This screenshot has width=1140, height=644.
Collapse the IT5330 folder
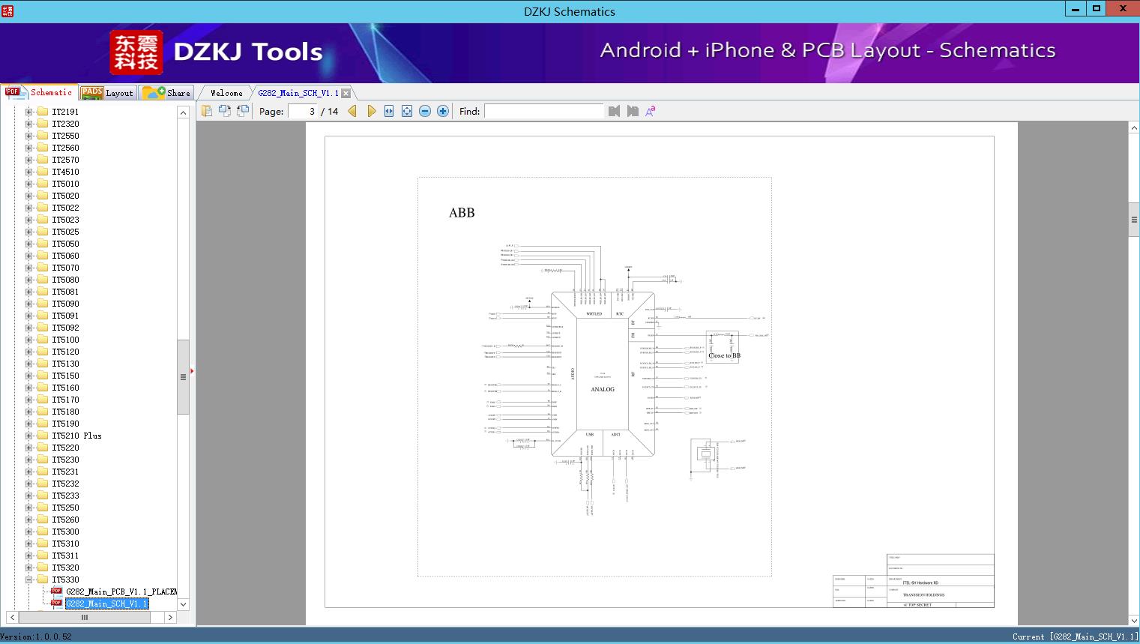coord(29,580)
